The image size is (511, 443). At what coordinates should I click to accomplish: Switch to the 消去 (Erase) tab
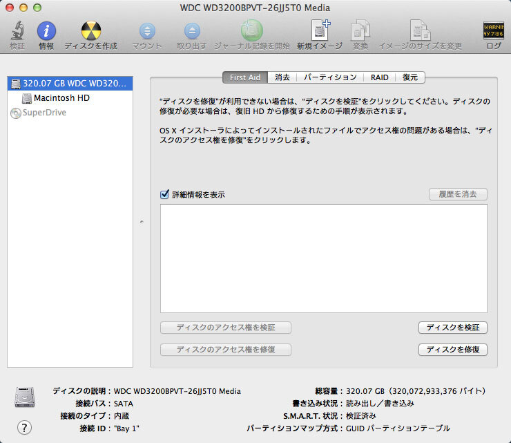tap(282, 77)
